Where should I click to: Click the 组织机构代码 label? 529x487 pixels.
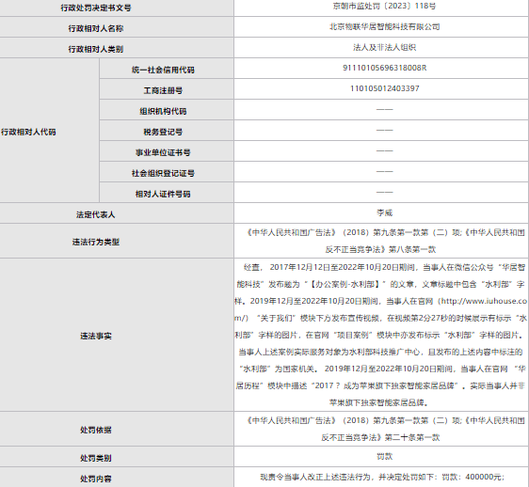tap(163, 111)
